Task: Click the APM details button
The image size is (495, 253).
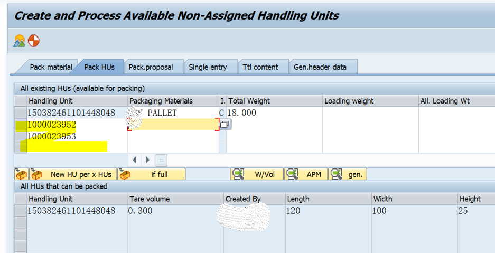Action: click(x=305, y=174)
